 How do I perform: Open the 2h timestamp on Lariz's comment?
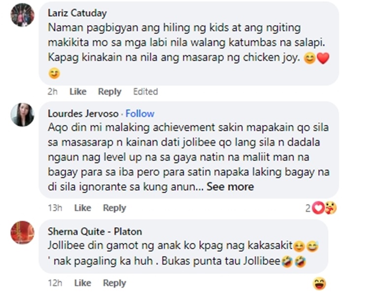point(53,91)
